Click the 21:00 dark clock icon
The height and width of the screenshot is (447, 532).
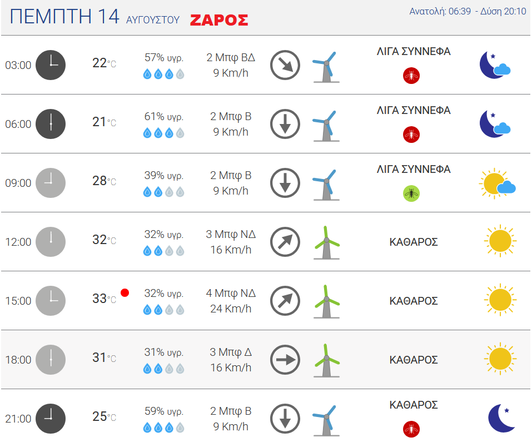[51, 419]
